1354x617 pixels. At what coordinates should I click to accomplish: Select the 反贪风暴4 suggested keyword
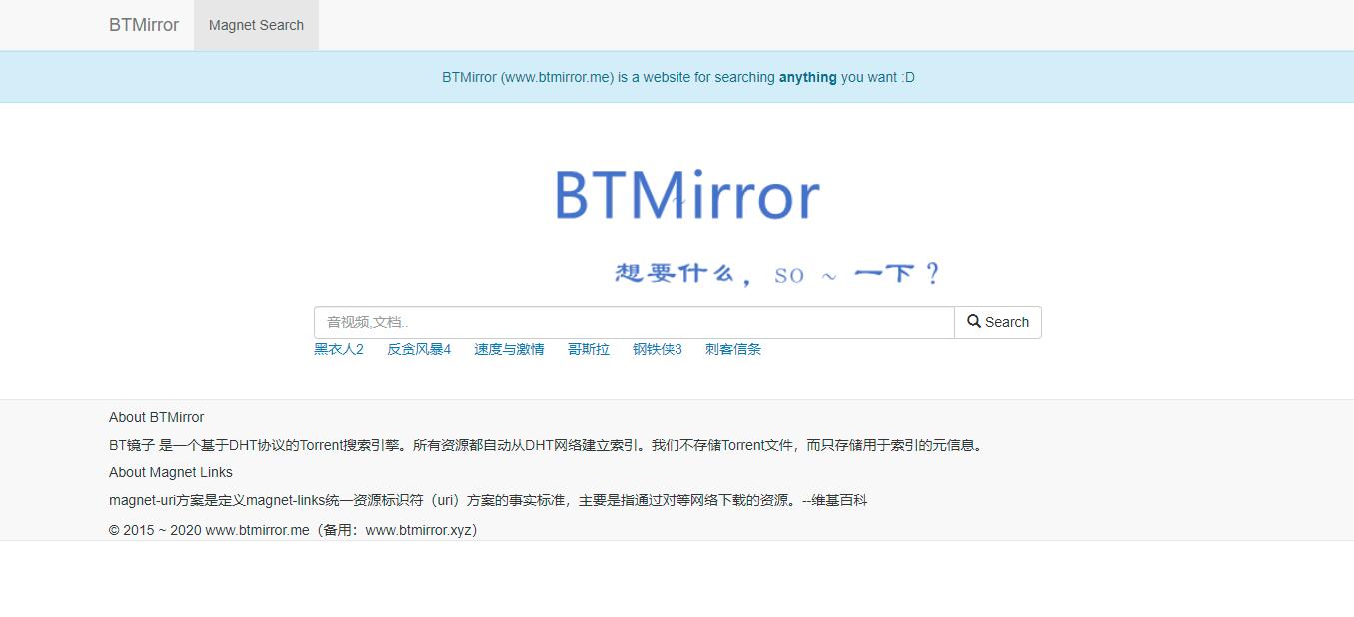tap(419, 349)
